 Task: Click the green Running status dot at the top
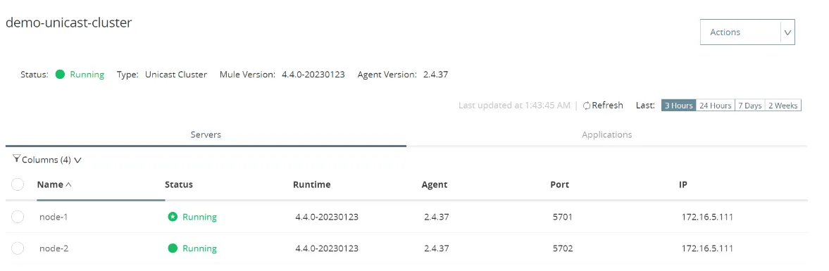[60, 75]
